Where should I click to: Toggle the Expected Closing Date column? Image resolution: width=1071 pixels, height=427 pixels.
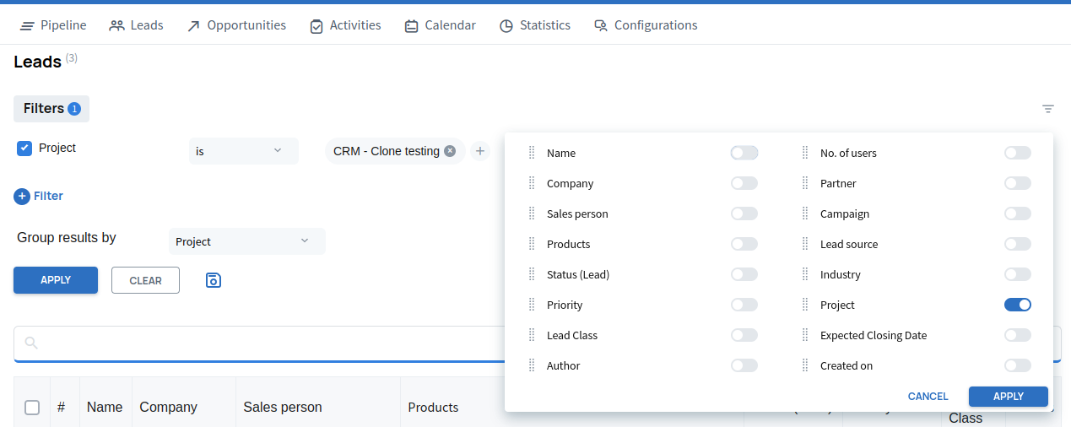1017,335
